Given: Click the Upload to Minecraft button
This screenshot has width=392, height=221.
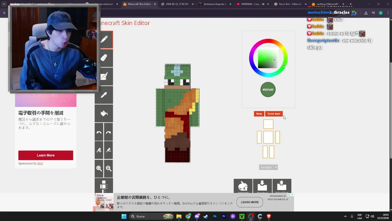Looking at the screenshot, I should pyautogui.click(x=243, y=186).
